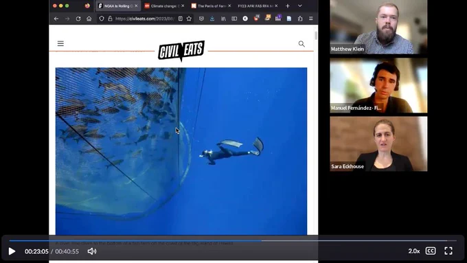Click the page vertical scrollbar
The height and width of the screenshot is (263, 467).
click(316, 36)
